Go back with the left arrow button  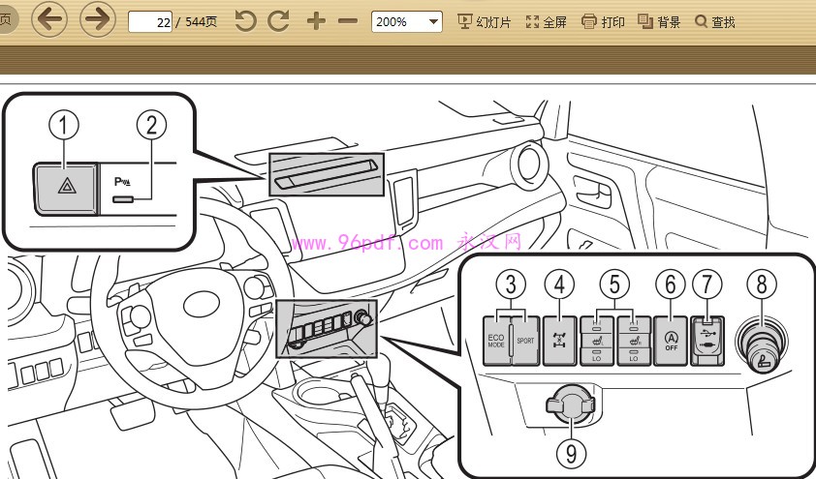(49, 20)
